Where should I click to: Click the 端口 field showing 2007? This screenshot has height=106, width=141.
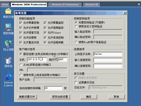[x=62, y=60]
